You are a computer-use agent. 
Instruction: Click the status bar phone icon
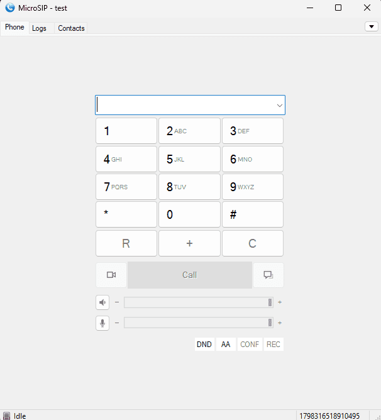pos(6,416)
